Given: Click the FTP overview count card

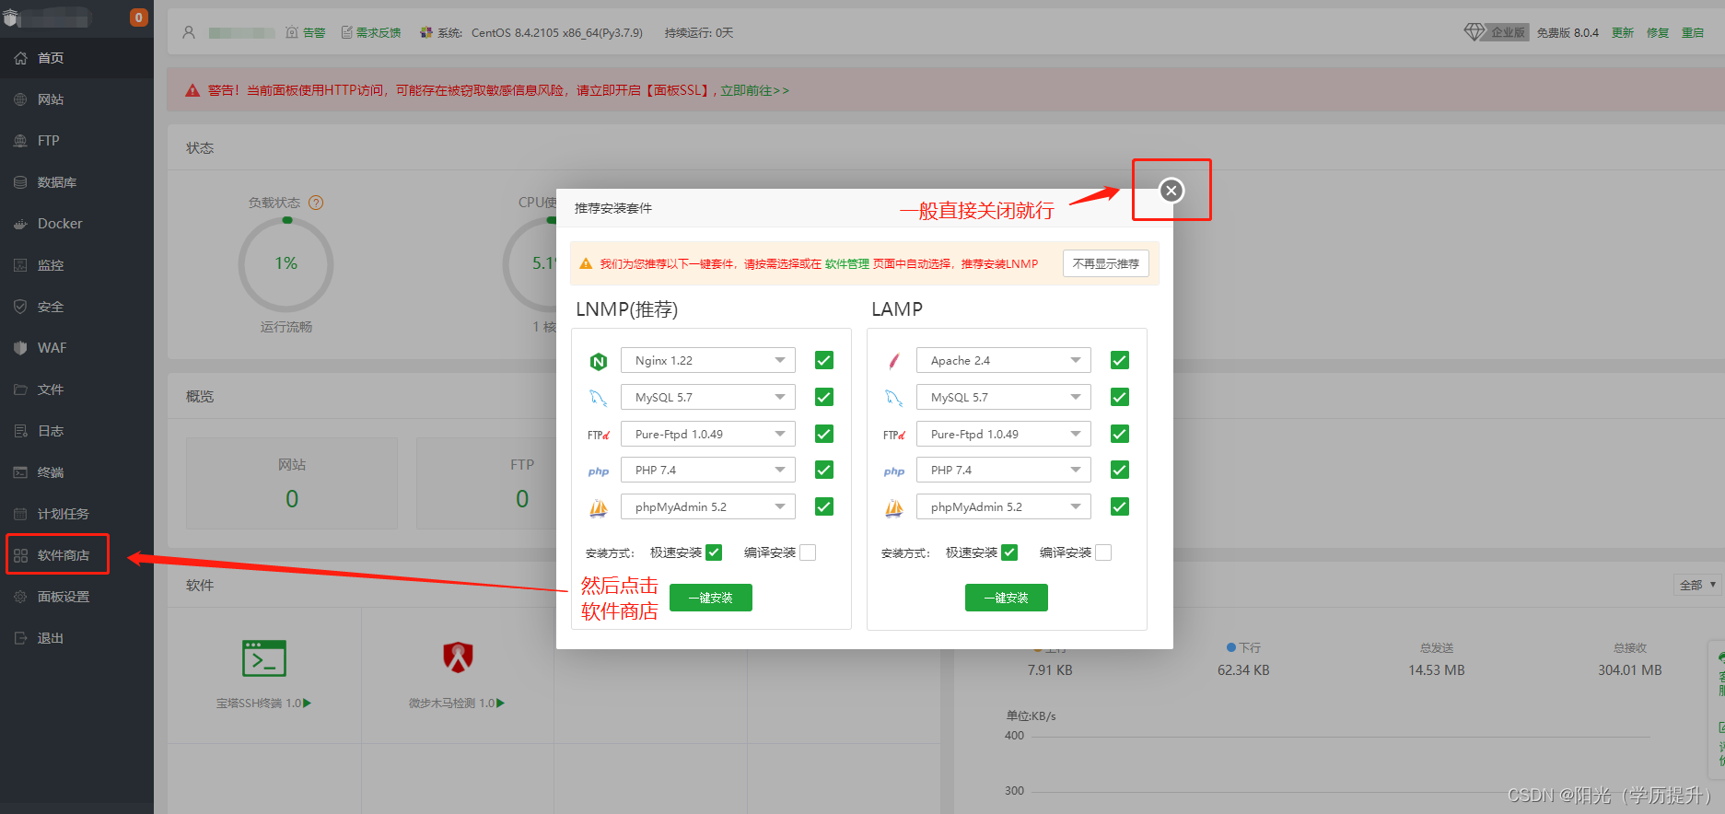Looking at the screenshot, I should [x=486, y=483].
